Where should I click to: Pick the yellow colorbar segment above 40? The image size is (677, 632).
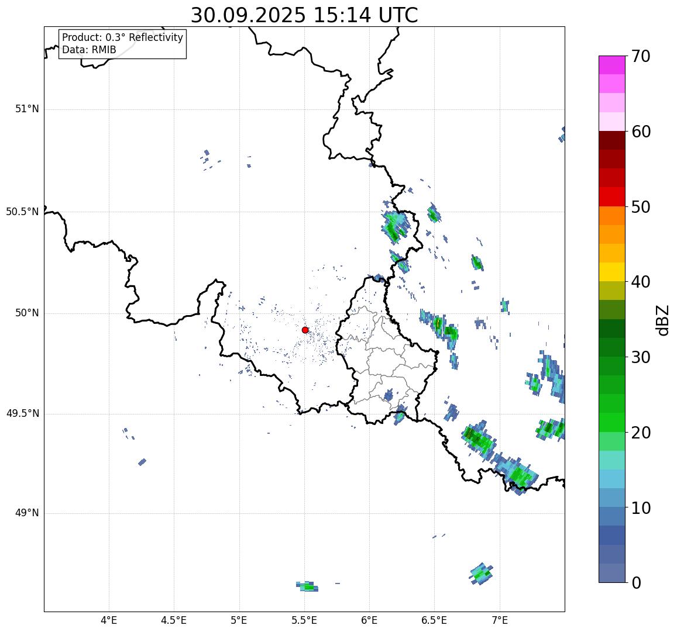(612, 272)
